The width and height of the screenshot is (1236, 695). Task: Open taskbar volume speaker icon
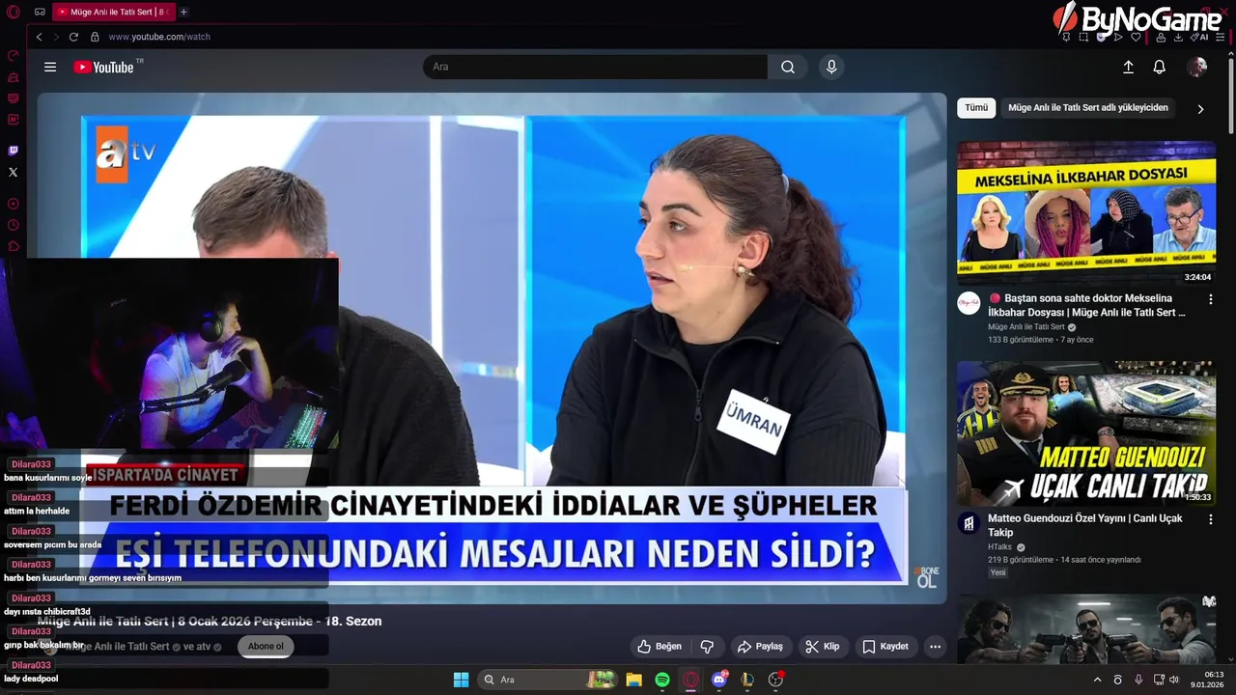tap(1174, 680)
